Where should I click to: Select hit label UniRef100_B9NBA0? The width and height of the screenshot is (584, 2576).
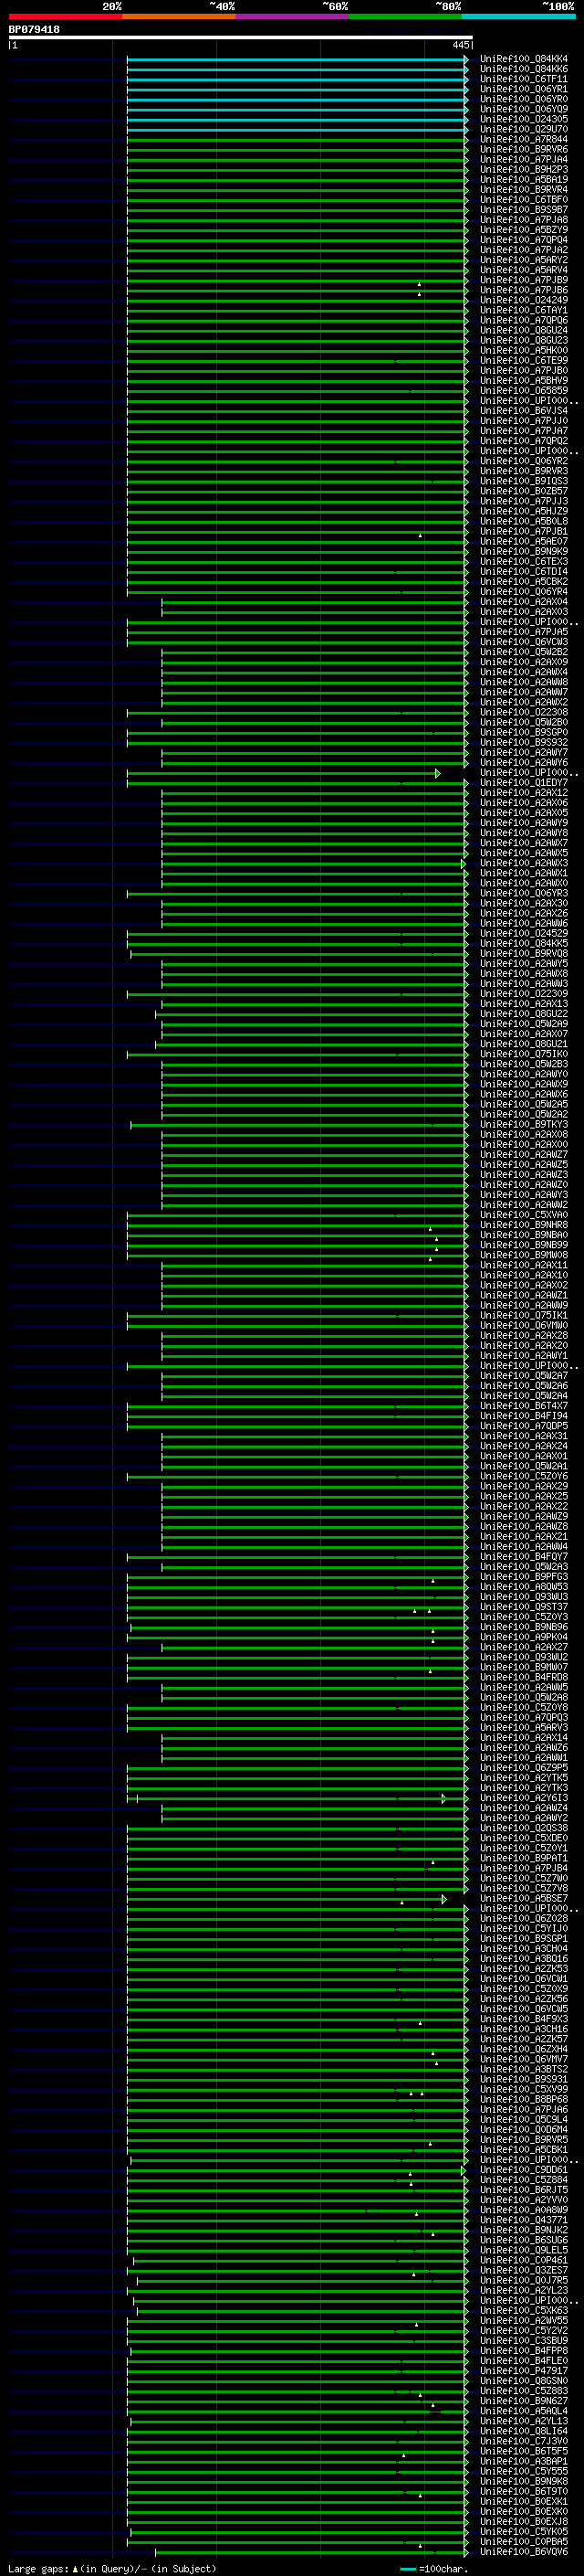(x=524, y=1235)
